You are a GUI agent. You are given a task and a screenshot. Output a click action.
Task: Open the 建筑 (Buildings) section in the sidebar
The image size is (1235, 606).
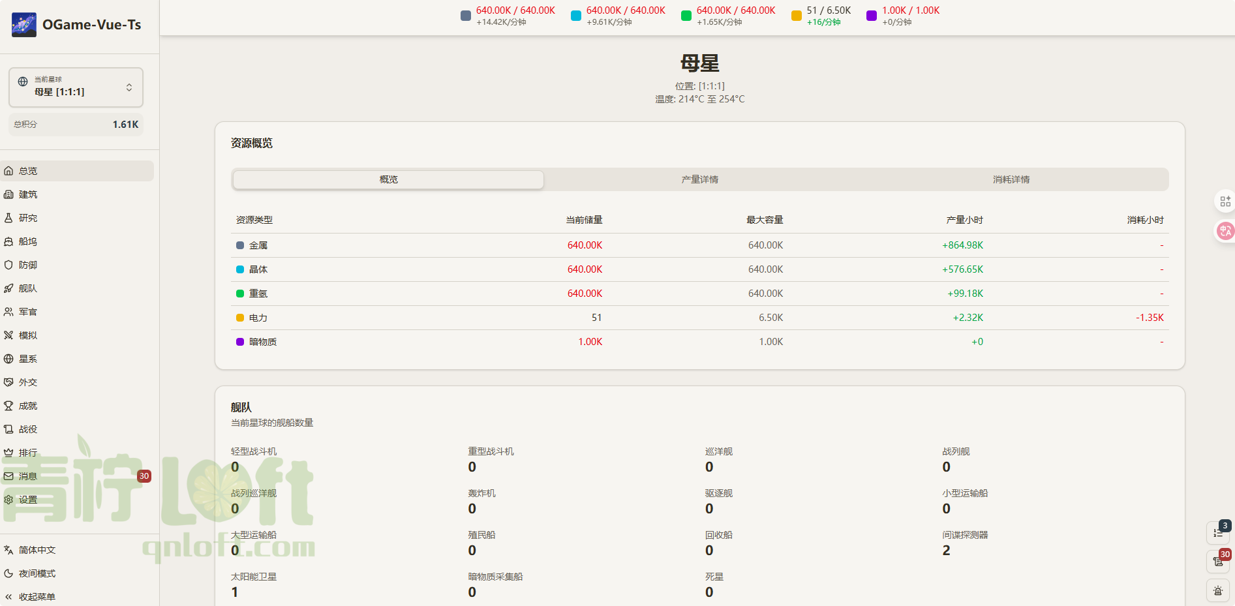pyautogui.click(x=27, y=194)
